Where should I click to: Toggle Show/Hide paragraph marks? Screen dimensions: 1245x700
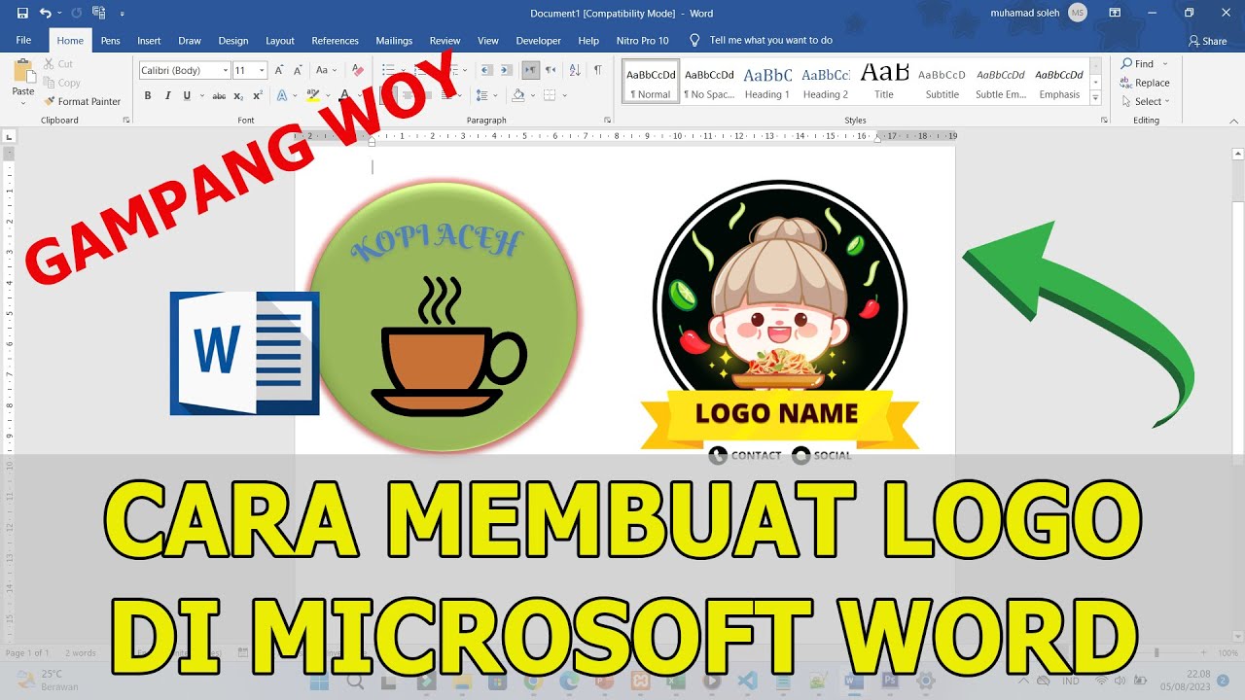pos(597,70)
